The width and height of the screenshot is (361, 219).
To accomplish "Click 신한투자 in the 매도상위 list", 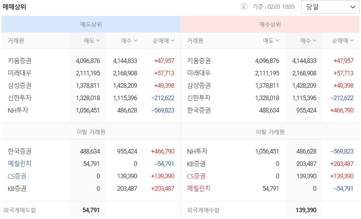I will pyautogui.click(x=19, y=98).
